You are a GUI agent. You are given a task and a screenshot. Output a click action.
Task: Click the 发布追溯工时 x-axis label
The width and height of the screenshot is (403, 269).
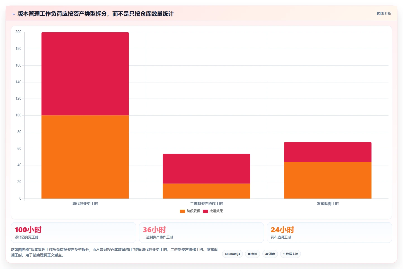[x=328, y=204]
